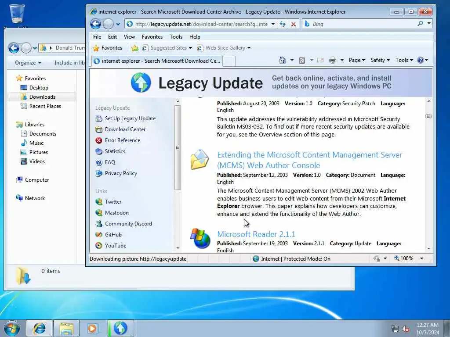The width and height of the screenshot is (450, 337).
Task: Click in the address bar URL field
Action: point(201,24)
